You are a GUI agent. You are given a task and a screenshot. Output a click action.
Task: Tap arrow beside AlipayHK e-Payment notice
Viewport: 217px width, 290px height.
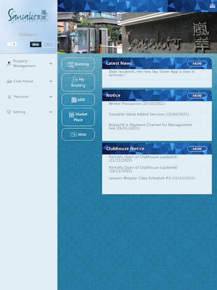point(204,128)
